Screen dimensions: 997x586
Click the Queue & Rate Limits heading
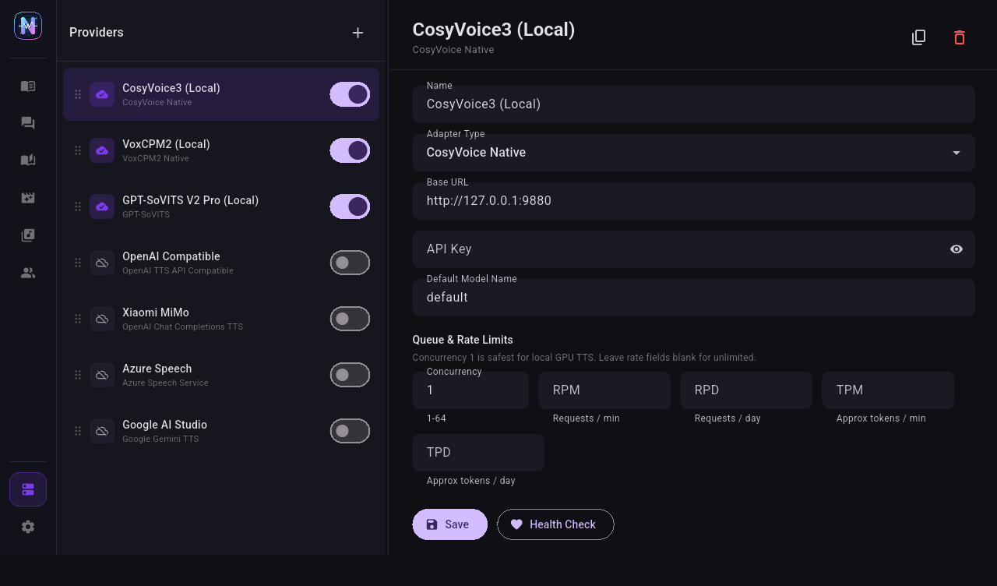point(463,340)
